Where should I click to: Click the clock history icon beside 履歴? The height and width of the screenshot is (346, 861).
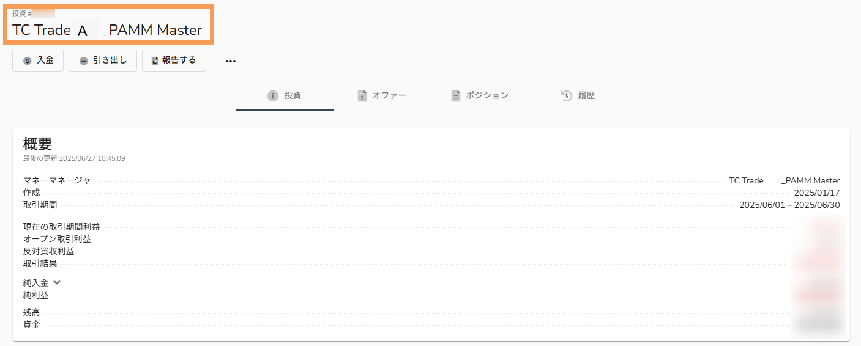tap(567, 96)
